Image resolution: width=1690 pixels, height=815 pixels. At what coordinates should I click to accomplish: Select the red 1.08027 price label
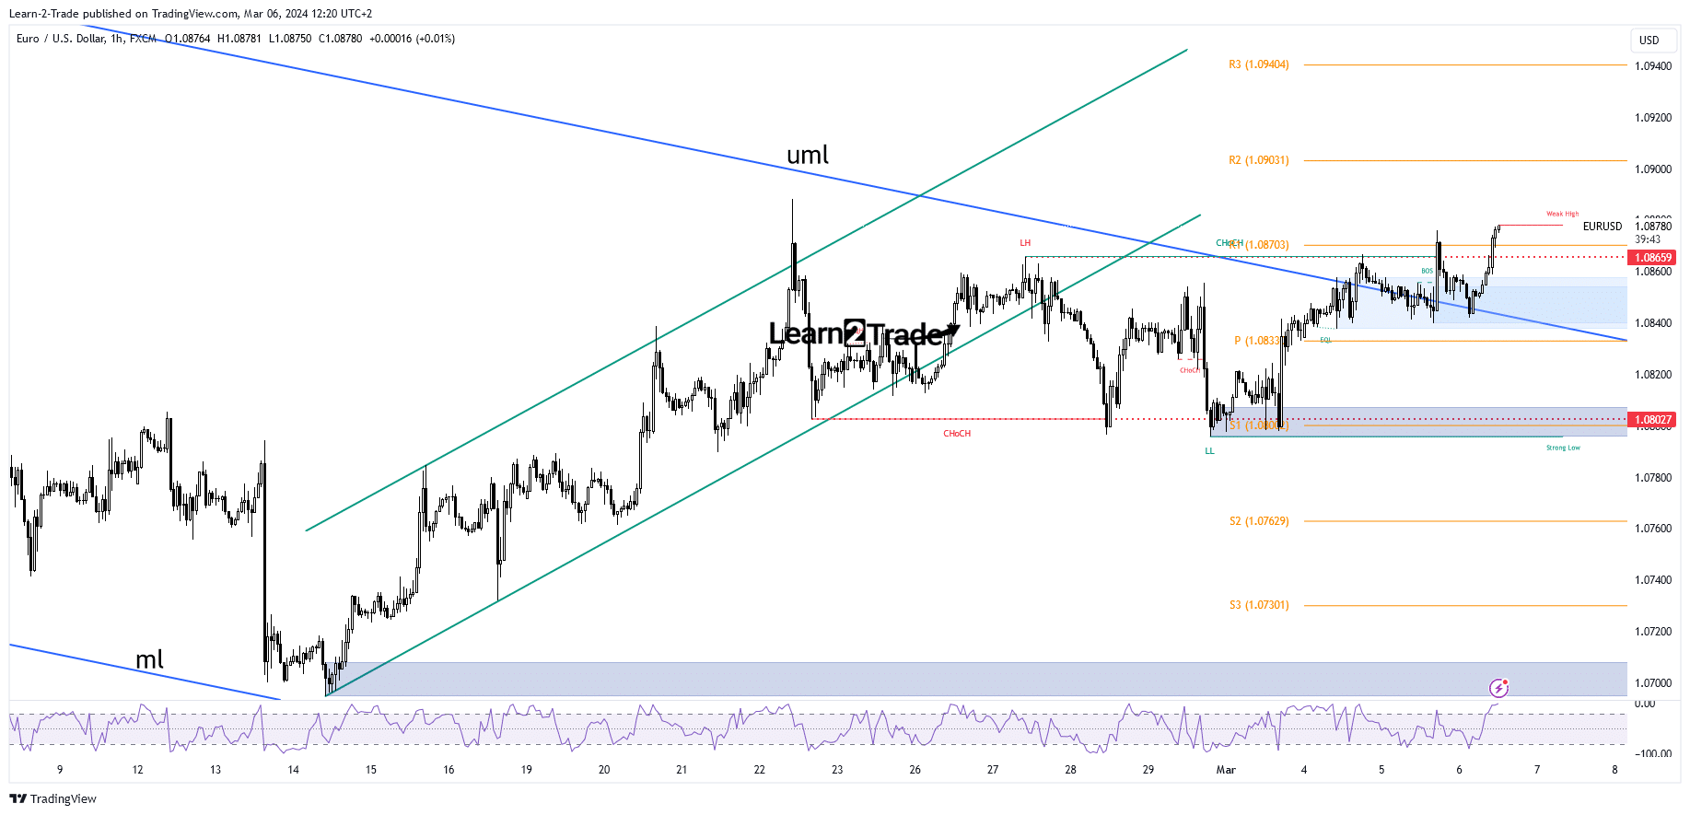coord(1652,420)
